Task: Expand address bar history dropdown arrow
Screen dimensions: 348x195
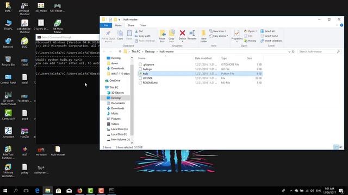Action: point(289,51)
